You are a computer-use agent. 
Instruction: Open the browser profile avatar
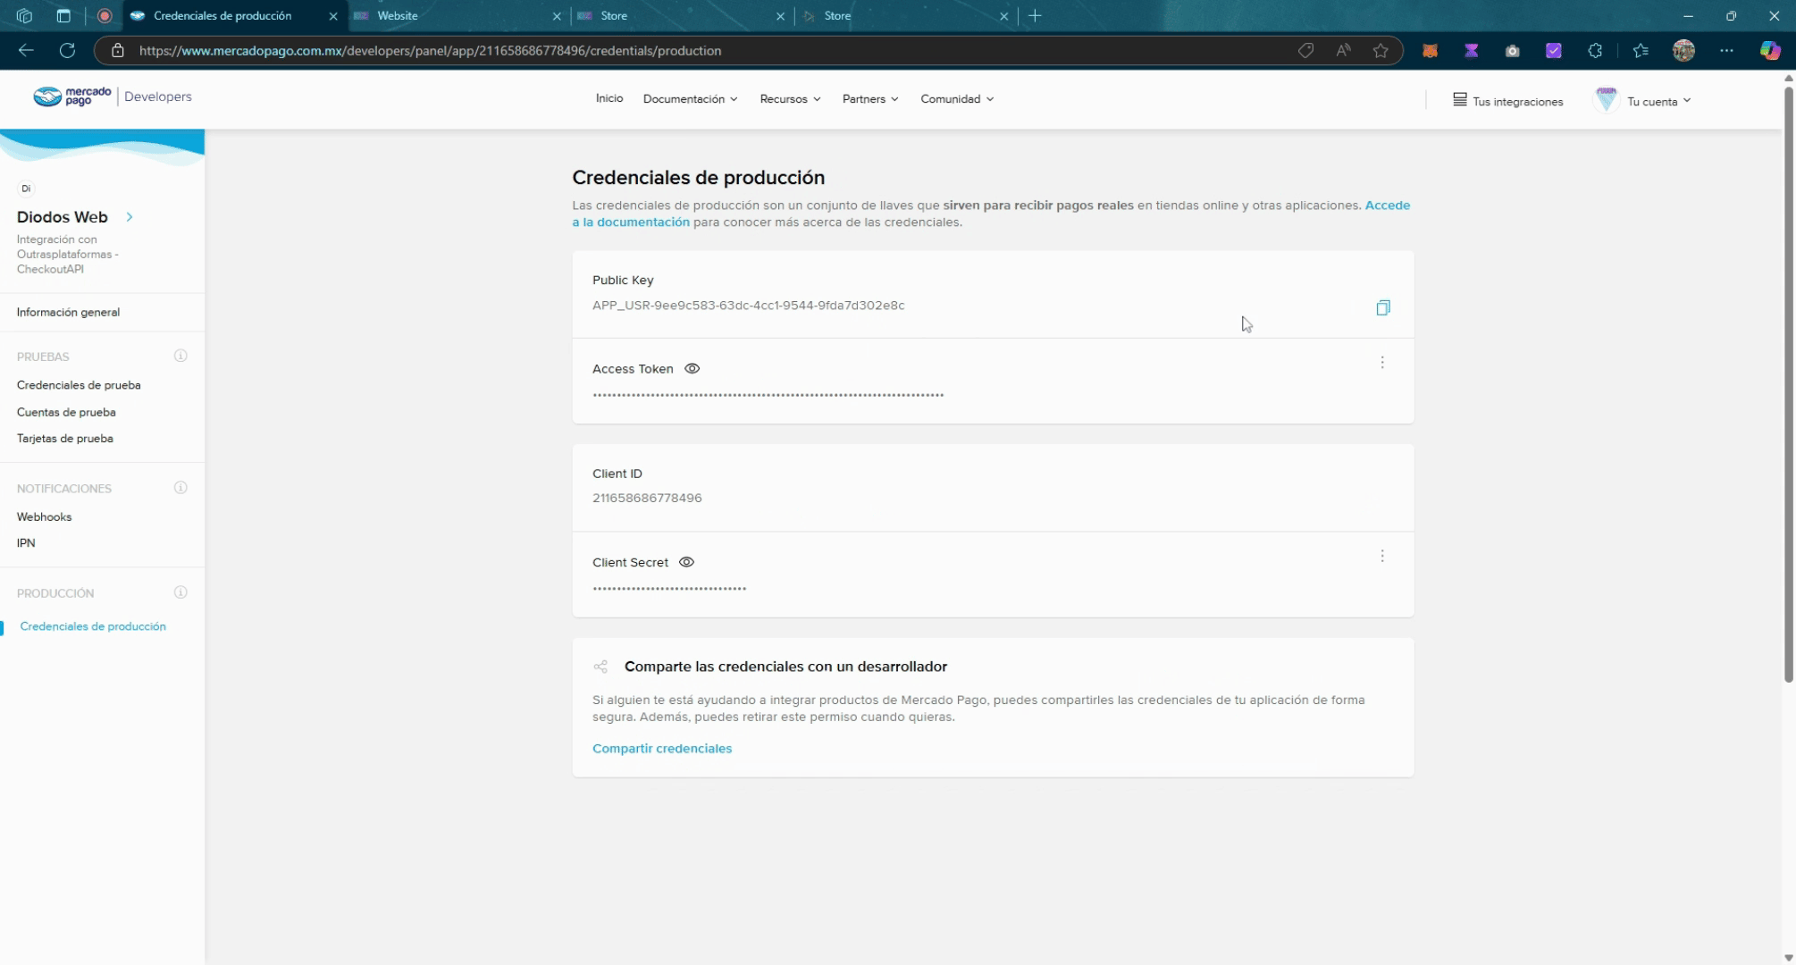pos(1683,51)
